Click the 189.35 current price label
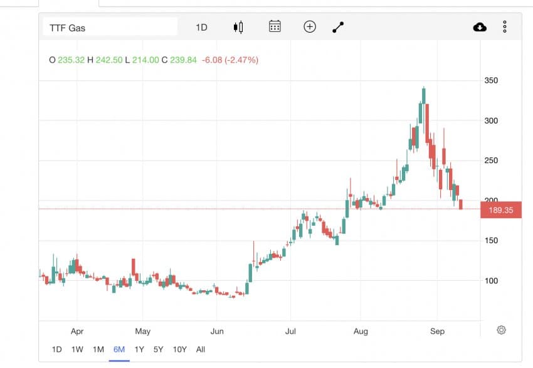The image size is (533, 368). pyautogui.click(x=500, y=211)
